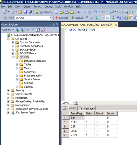Toggle the highlighted Results to Grid icon
137x145 pixels.
pyautogui.click(x=131, y=17)
